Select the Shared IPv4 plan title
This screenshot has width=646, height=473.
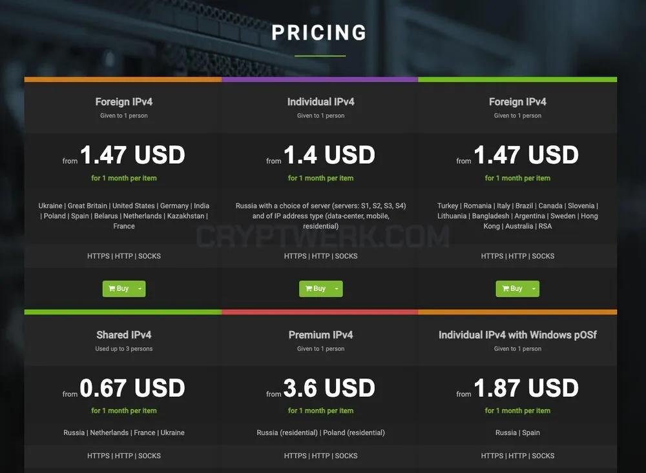click(x=123, y=335)
